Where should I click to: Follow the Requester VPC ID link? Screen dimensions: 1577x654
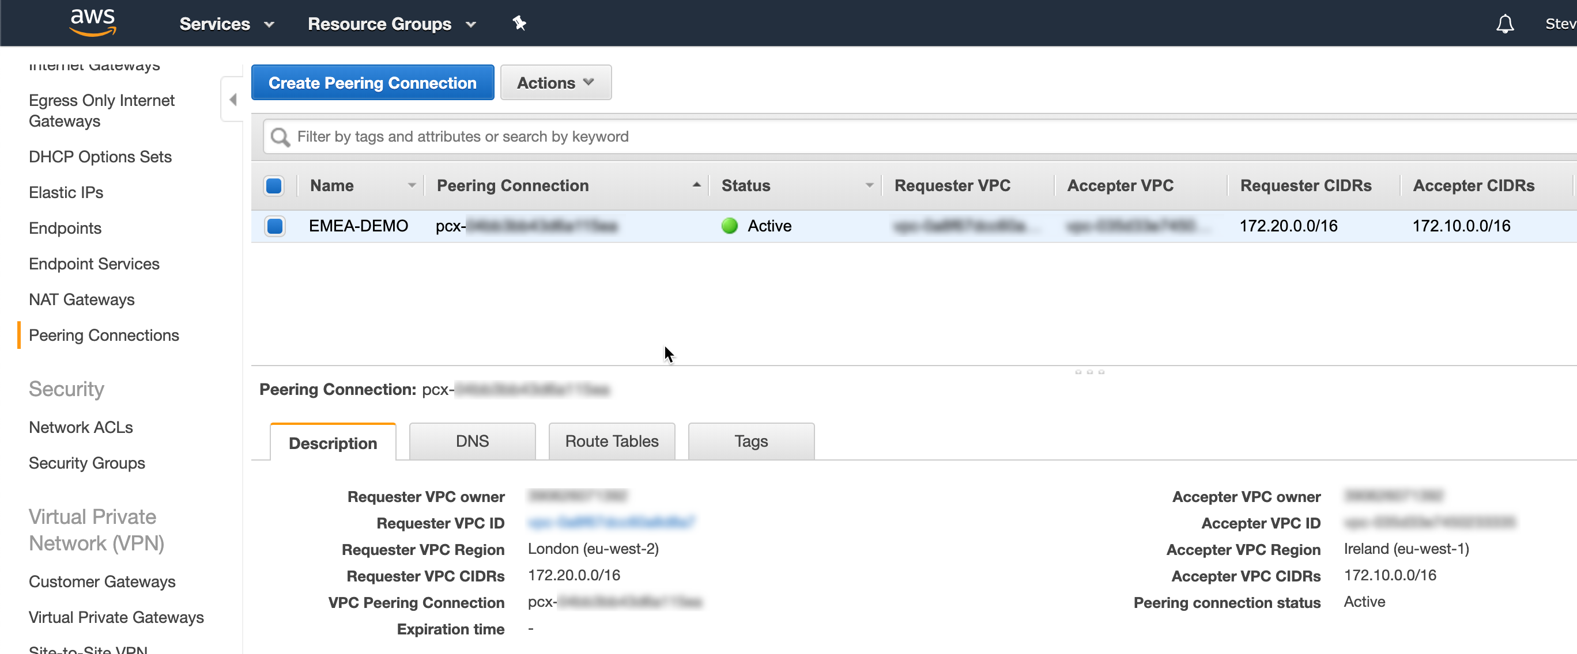point(610,523)
